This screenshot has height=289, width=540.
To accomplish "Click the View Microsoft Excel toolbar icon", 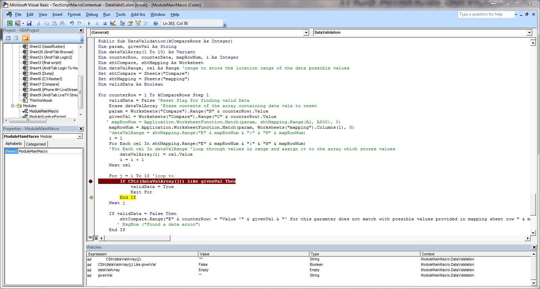I will (10, 23).
